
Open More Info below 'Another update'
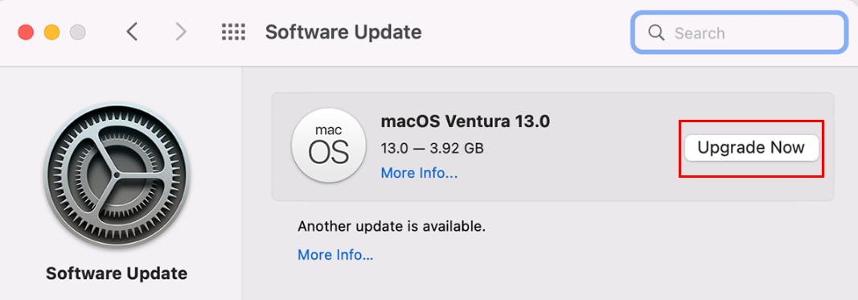pos(335,255)
